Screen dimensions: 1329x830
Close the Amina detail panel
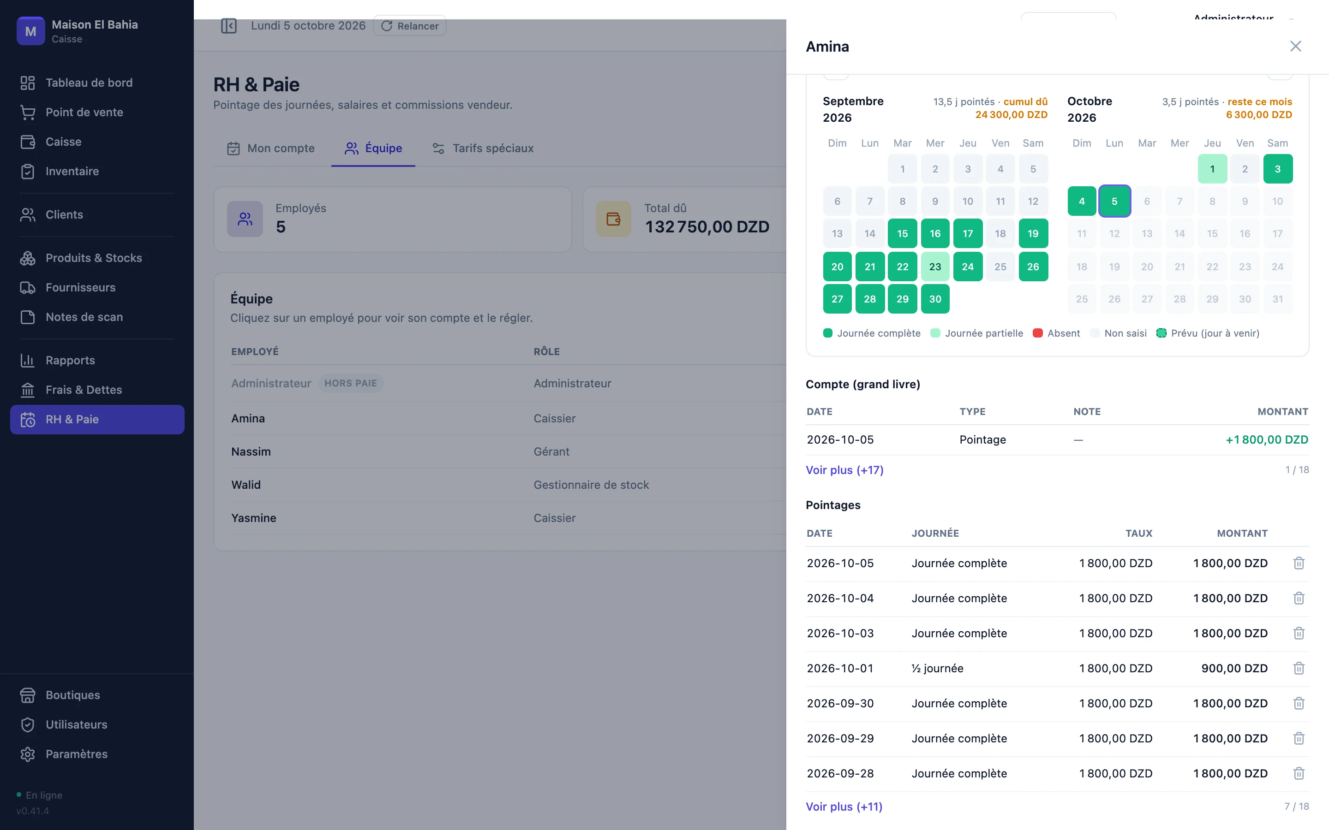(1295, 46)
